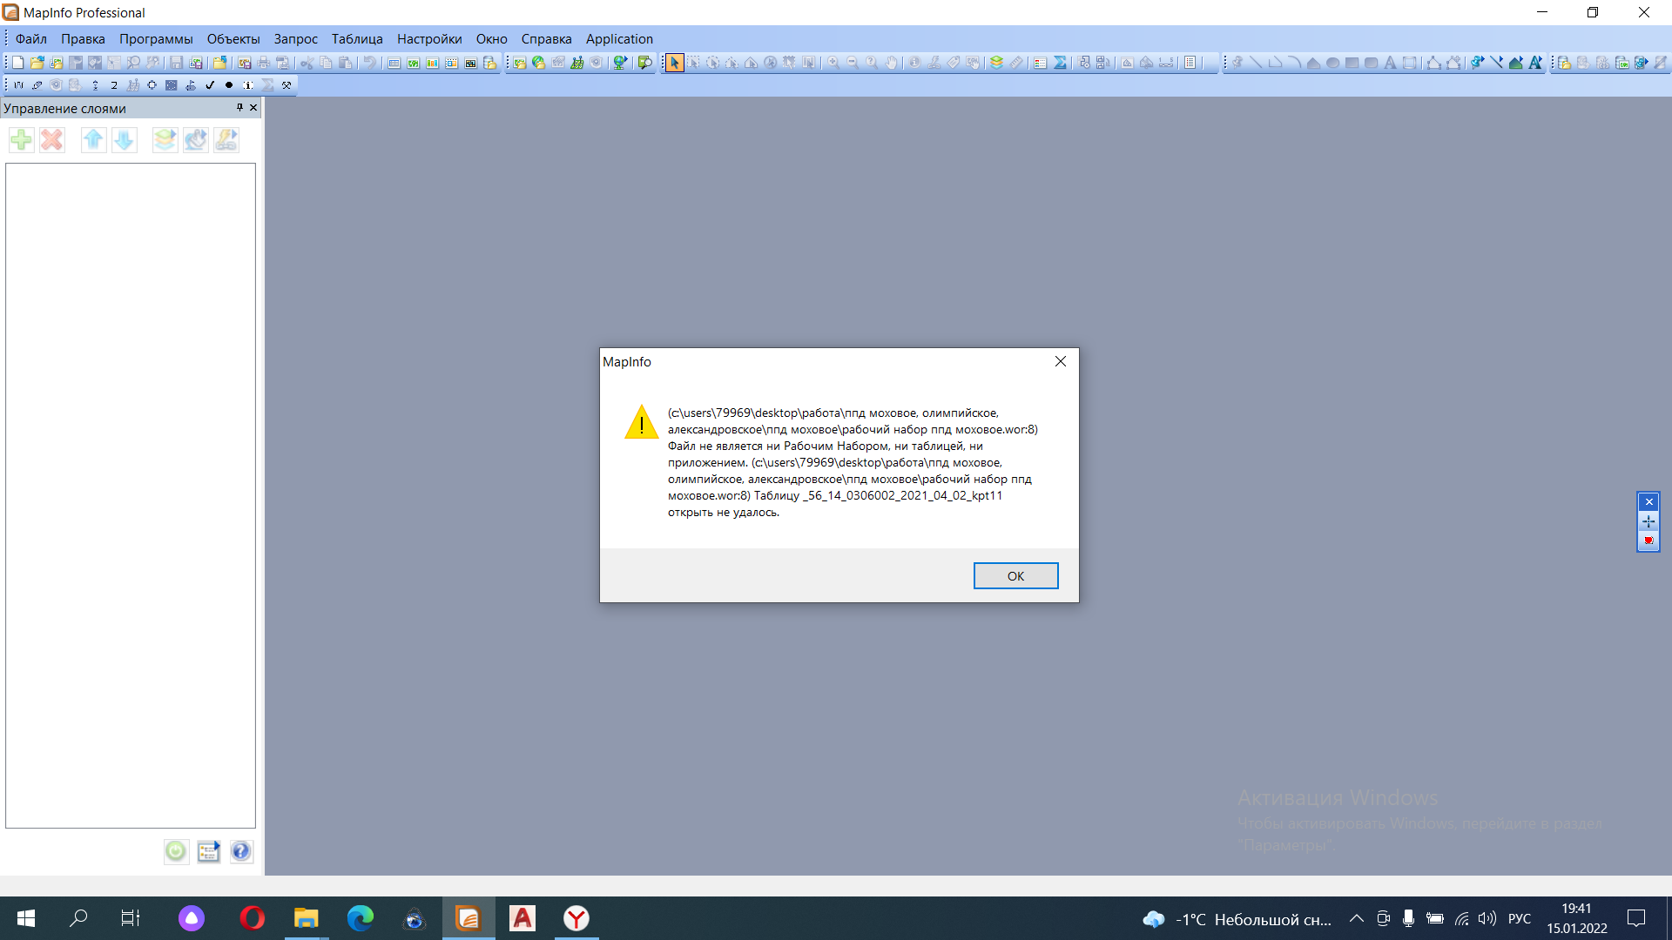1672x940 pixels.
Task: Click OK in the MapInfo error dialog
Action: click(1015, 576)
